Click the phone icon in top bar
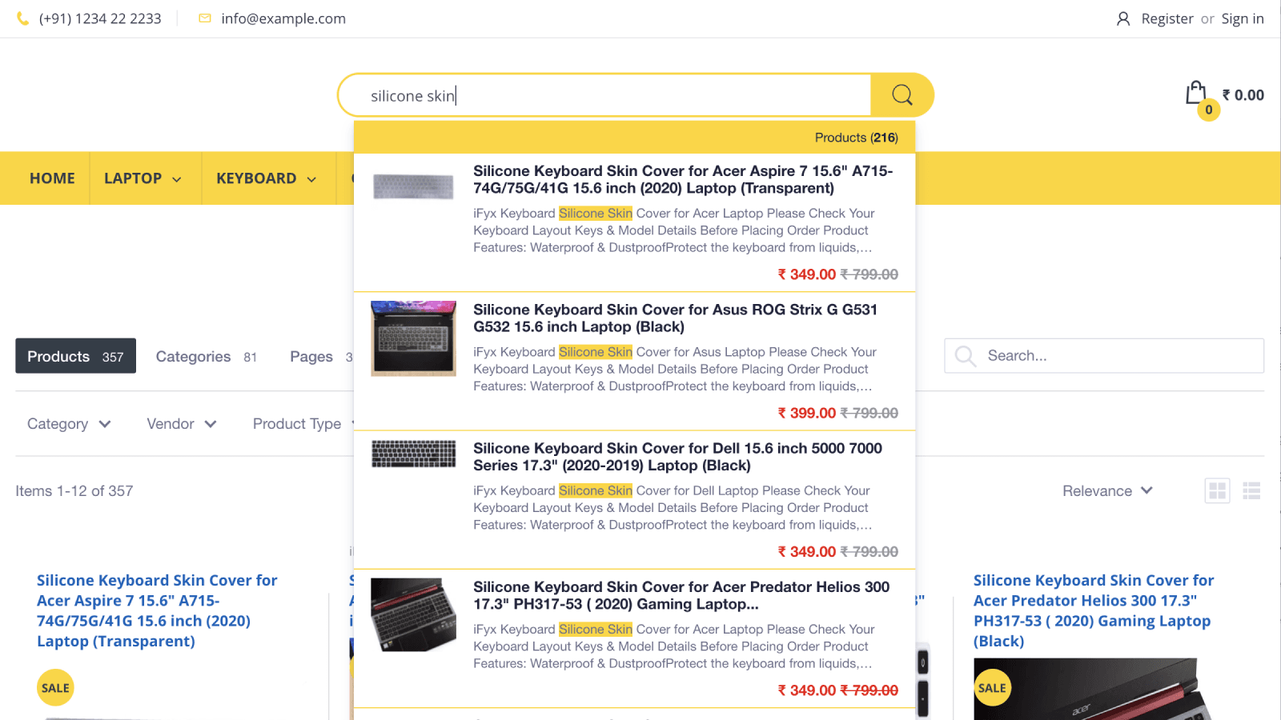The width and height of the screenshot is (1281, 720). click(22, 18)
